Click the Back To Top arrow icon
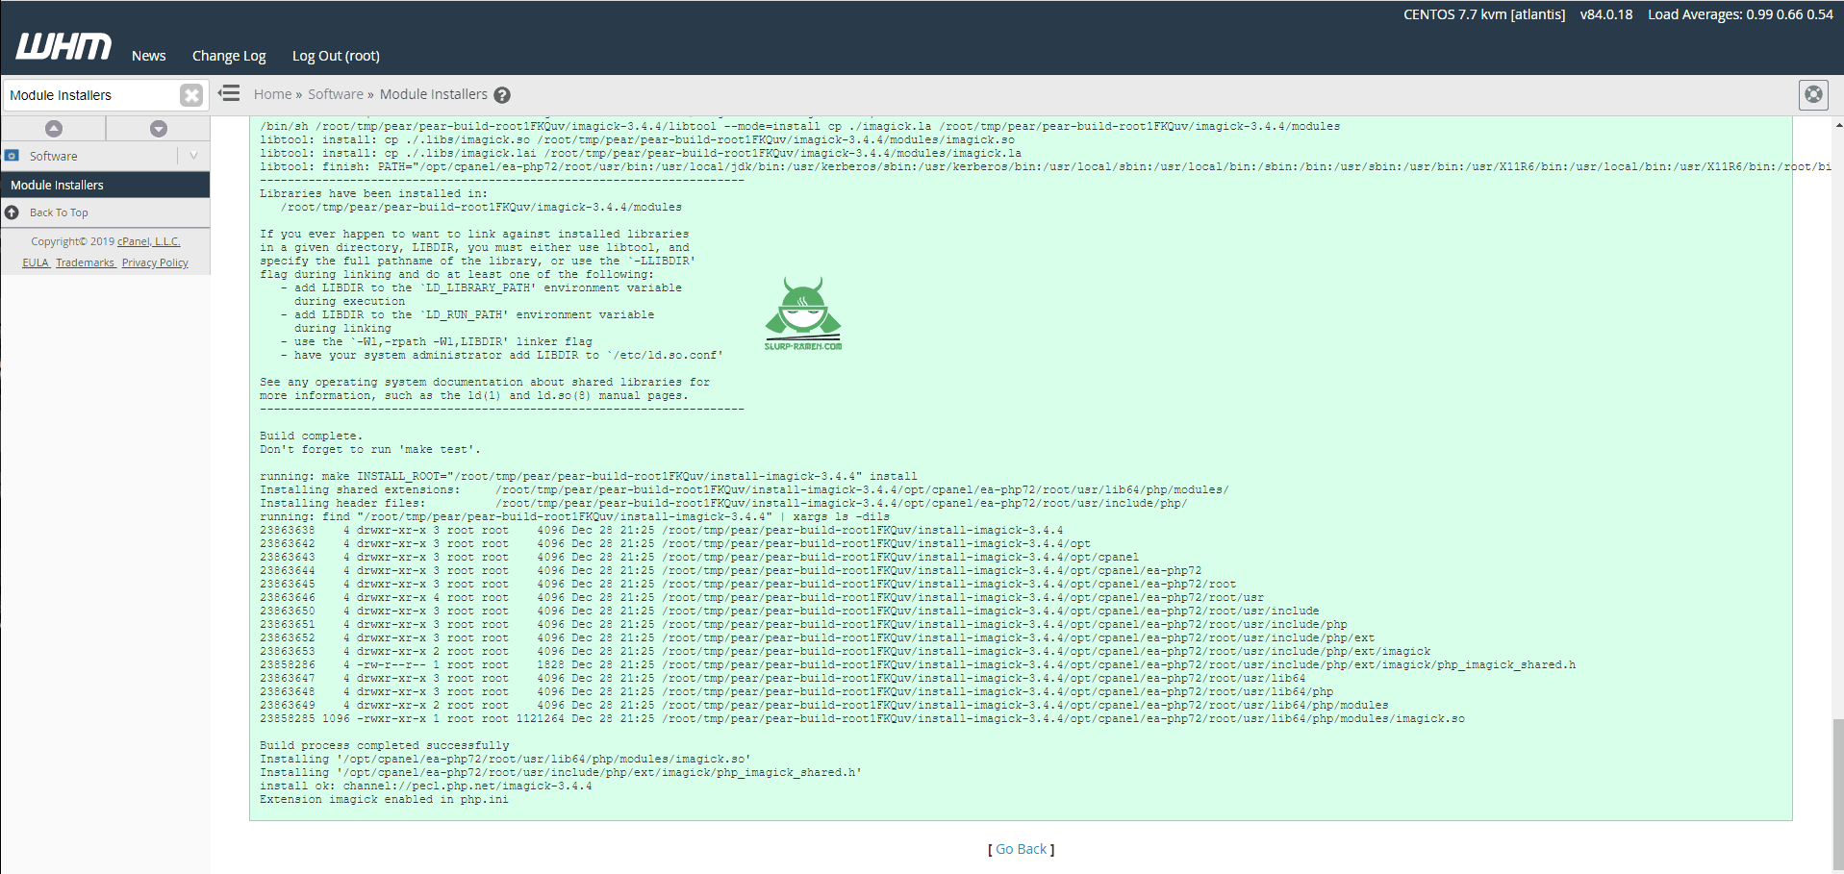Image resolution: width=1844 pixels, height=874 pixels. click(12, 212)
